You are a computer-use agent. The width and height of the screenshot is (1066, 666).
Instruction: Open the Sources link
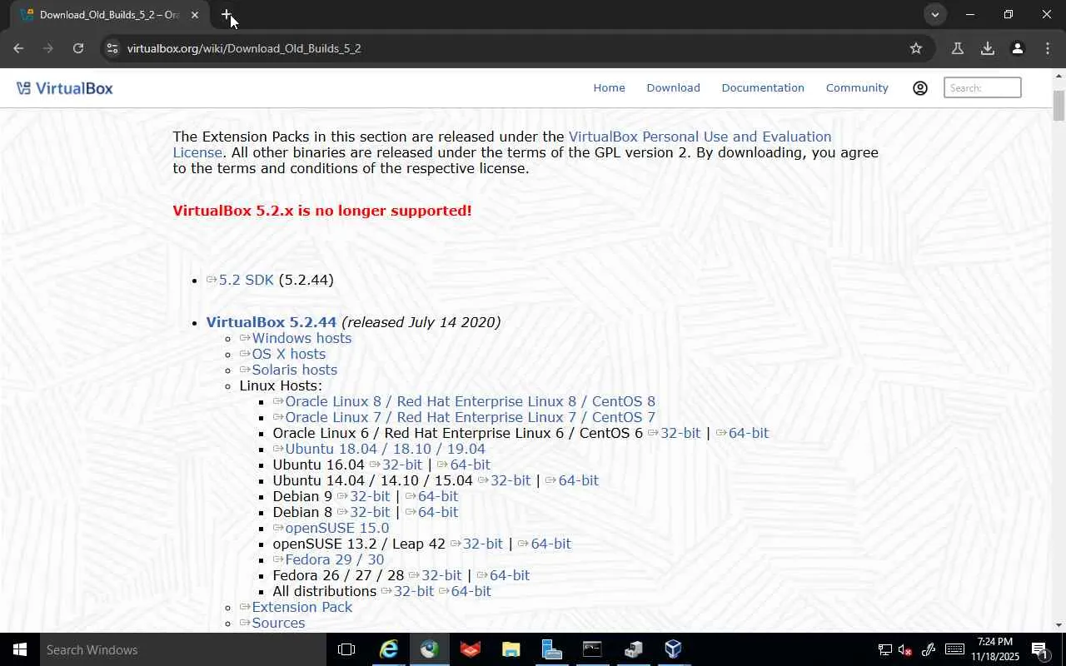click(x=272, y=623)
